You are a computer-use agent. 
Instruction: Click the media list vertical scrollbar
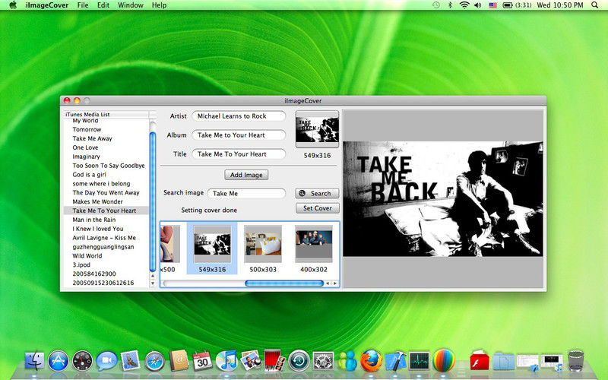tap(153, 201)
